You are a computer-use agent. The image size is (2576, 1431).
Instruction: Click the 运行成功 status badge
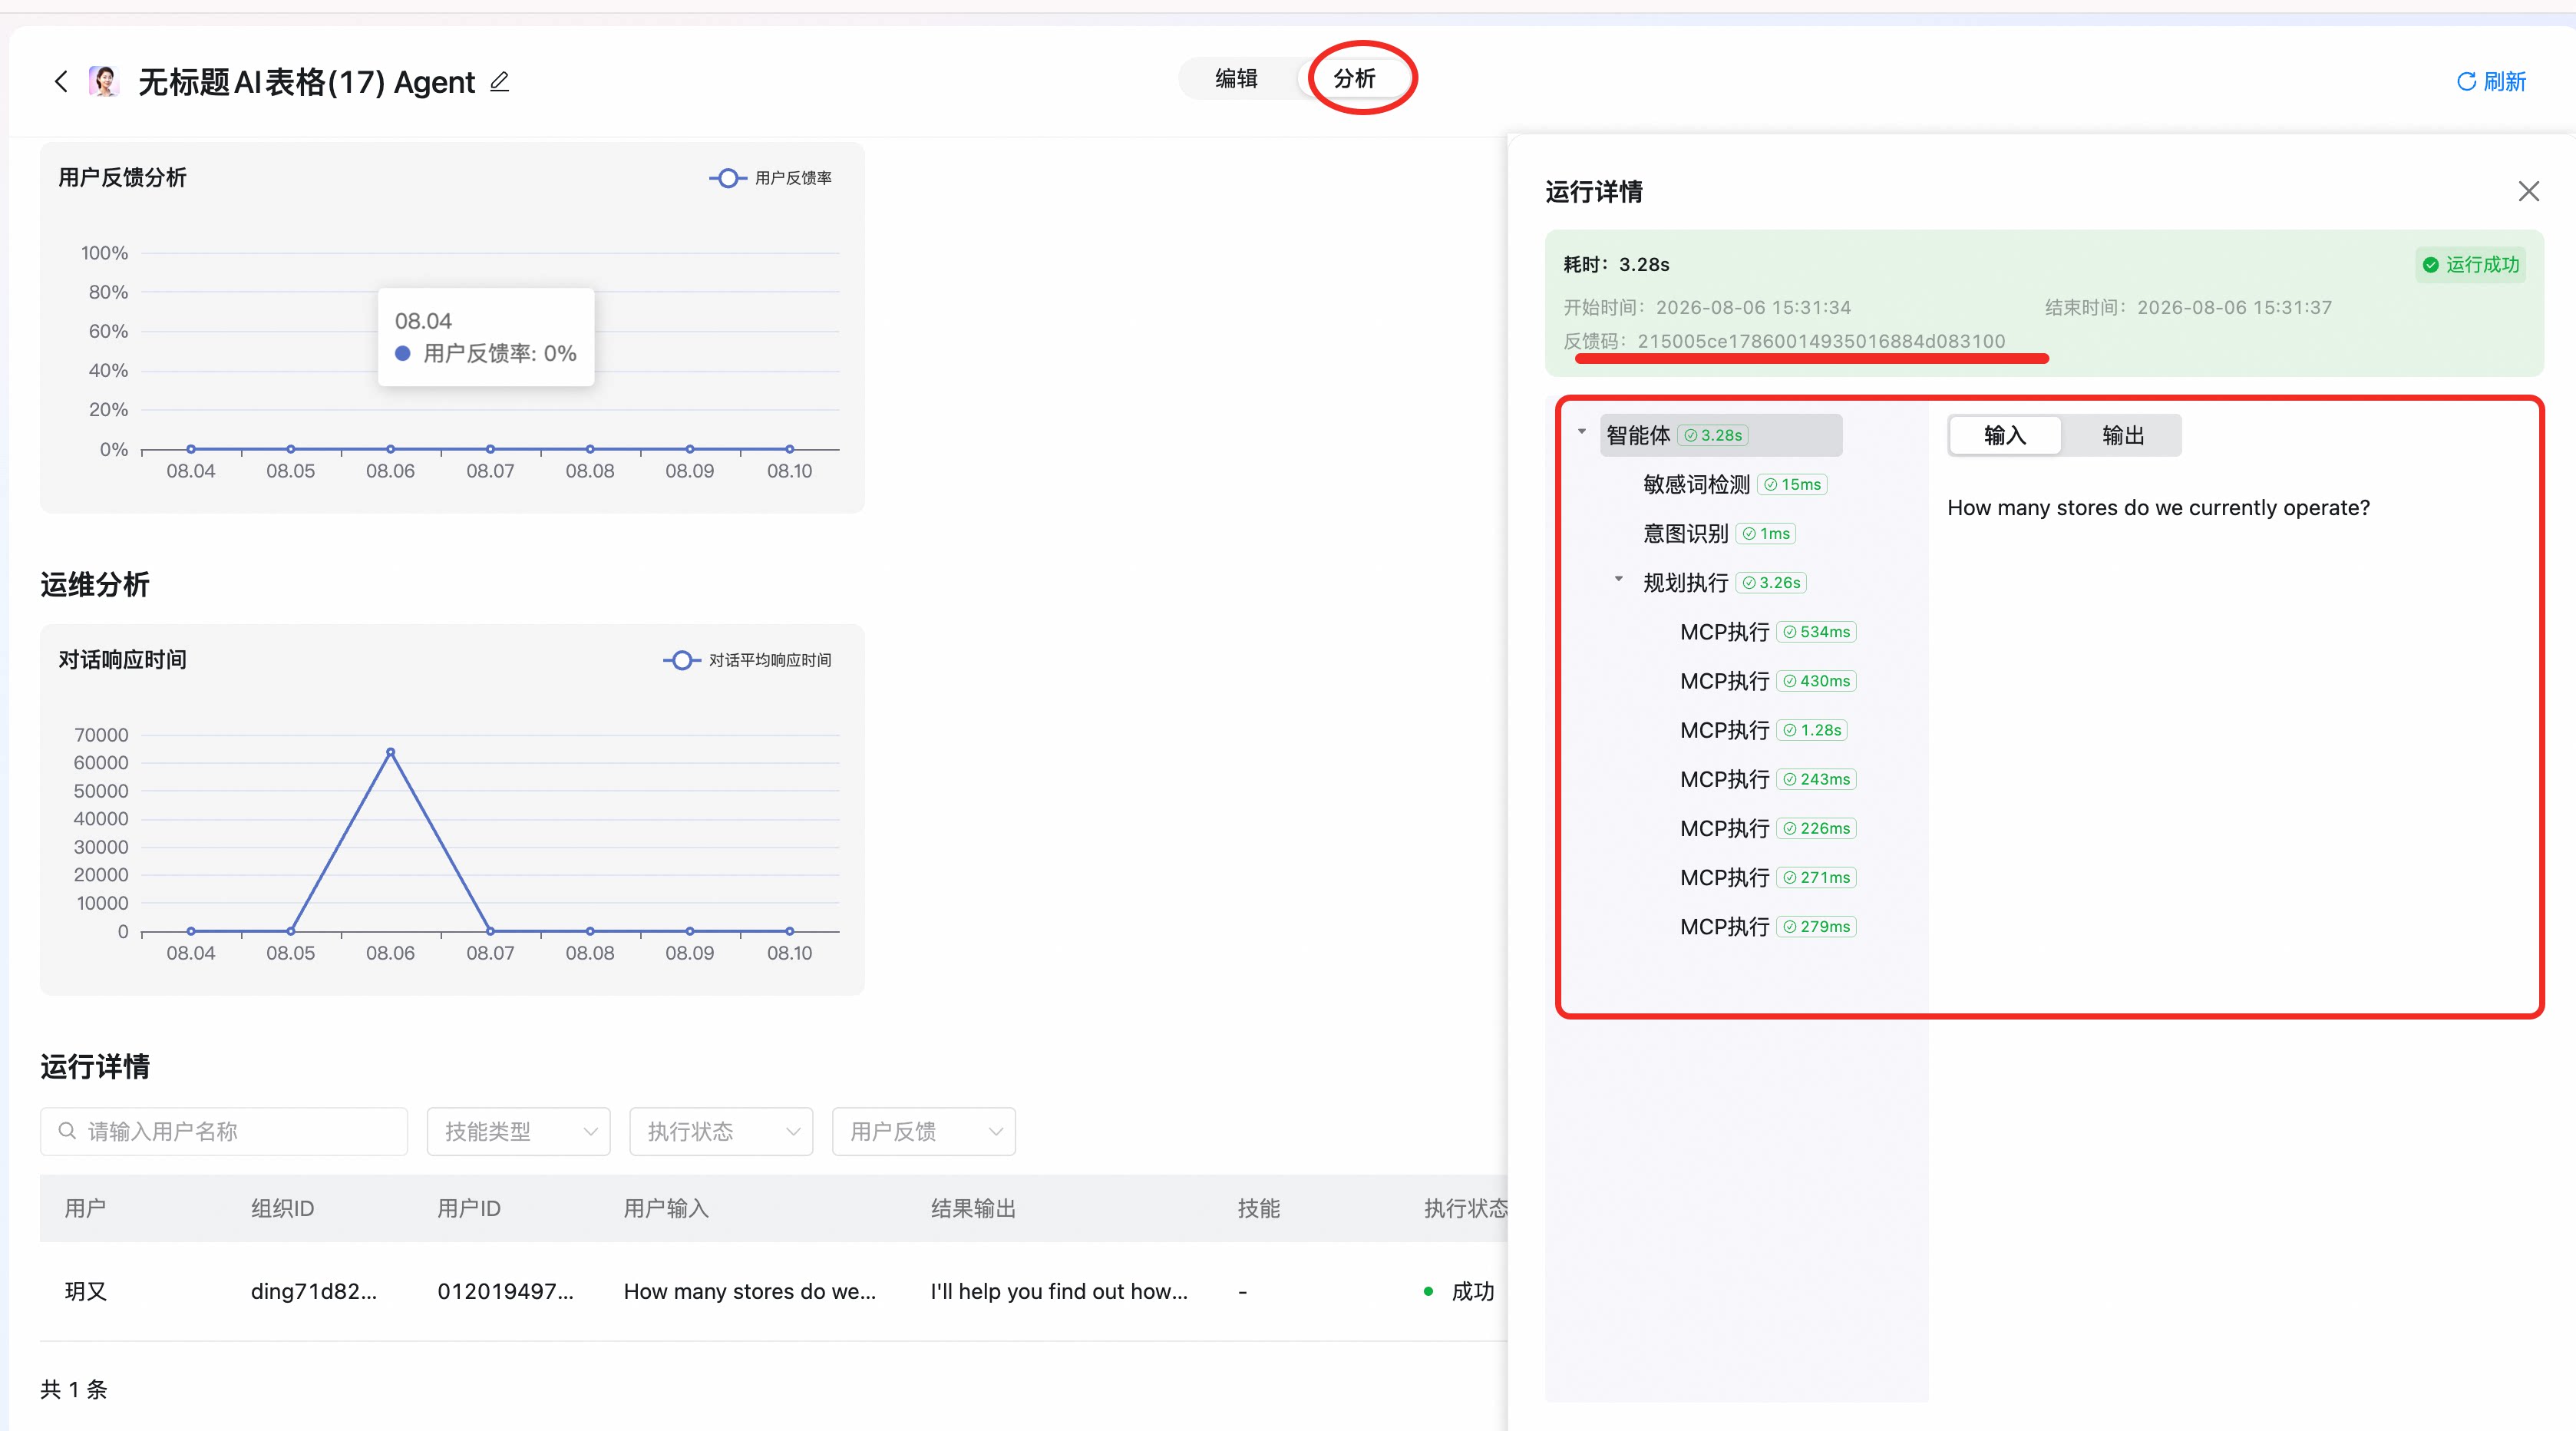(x=2469, y=264)
